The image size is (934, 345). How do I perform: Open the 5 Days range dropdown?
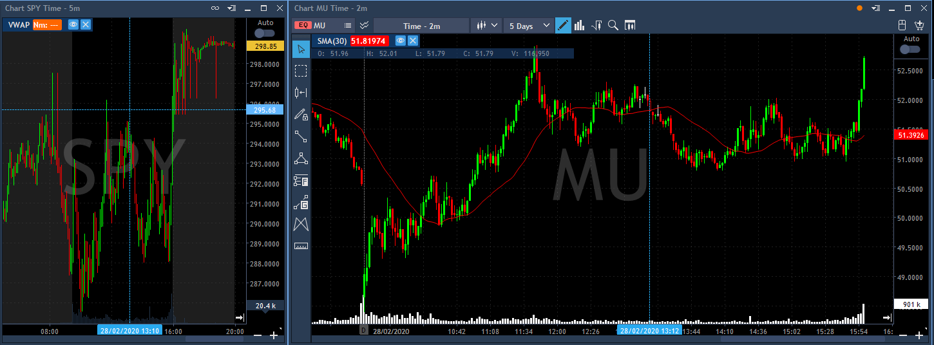(x=529, y=26)
